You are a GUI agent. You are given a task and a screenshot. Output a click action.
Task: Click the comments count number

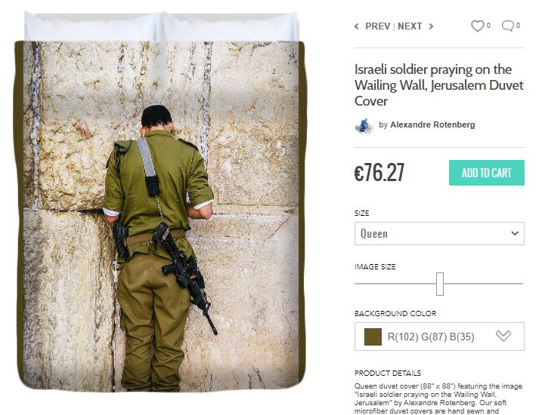pyautogui.click(x=518, y=26)
